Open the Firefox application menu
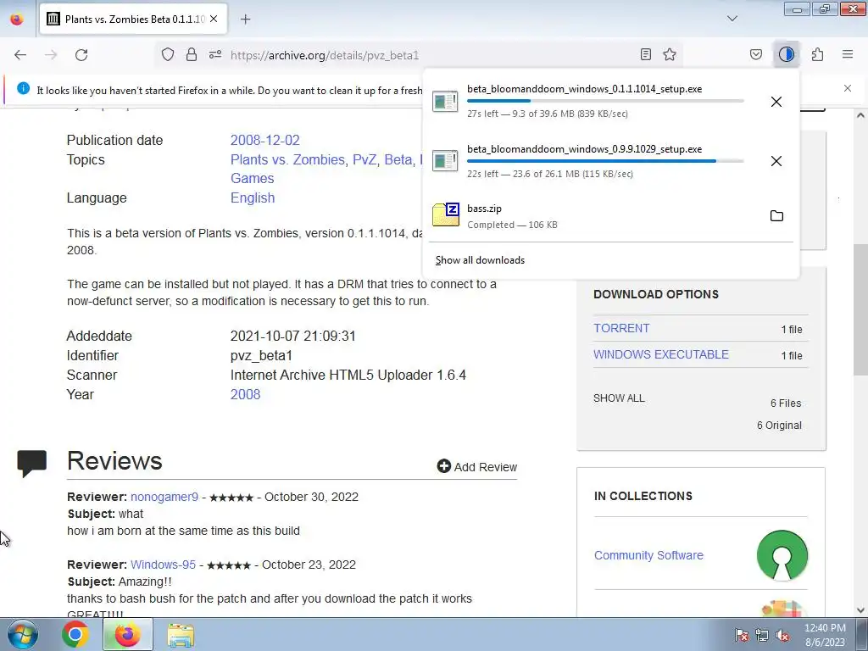Image resolution: width=868 pixels, height=651 pixels. click(848, 54)
